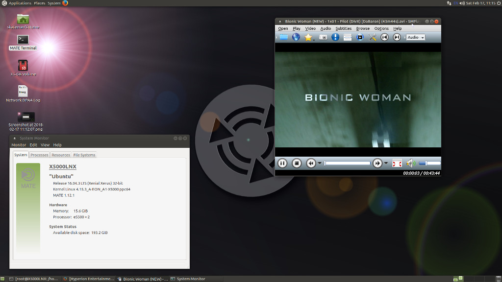
Task: Open the SMPlayer Open menu
Action: point(283,28)
